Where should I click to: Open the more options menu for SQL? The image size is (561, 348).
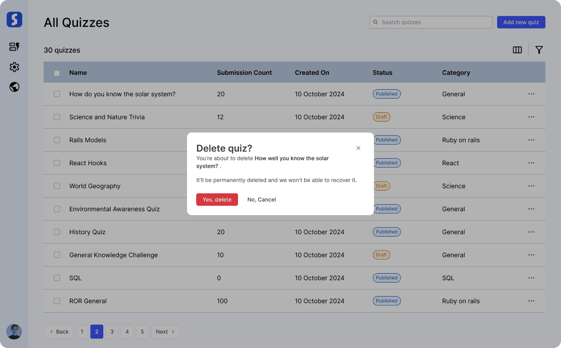point(531,278)
